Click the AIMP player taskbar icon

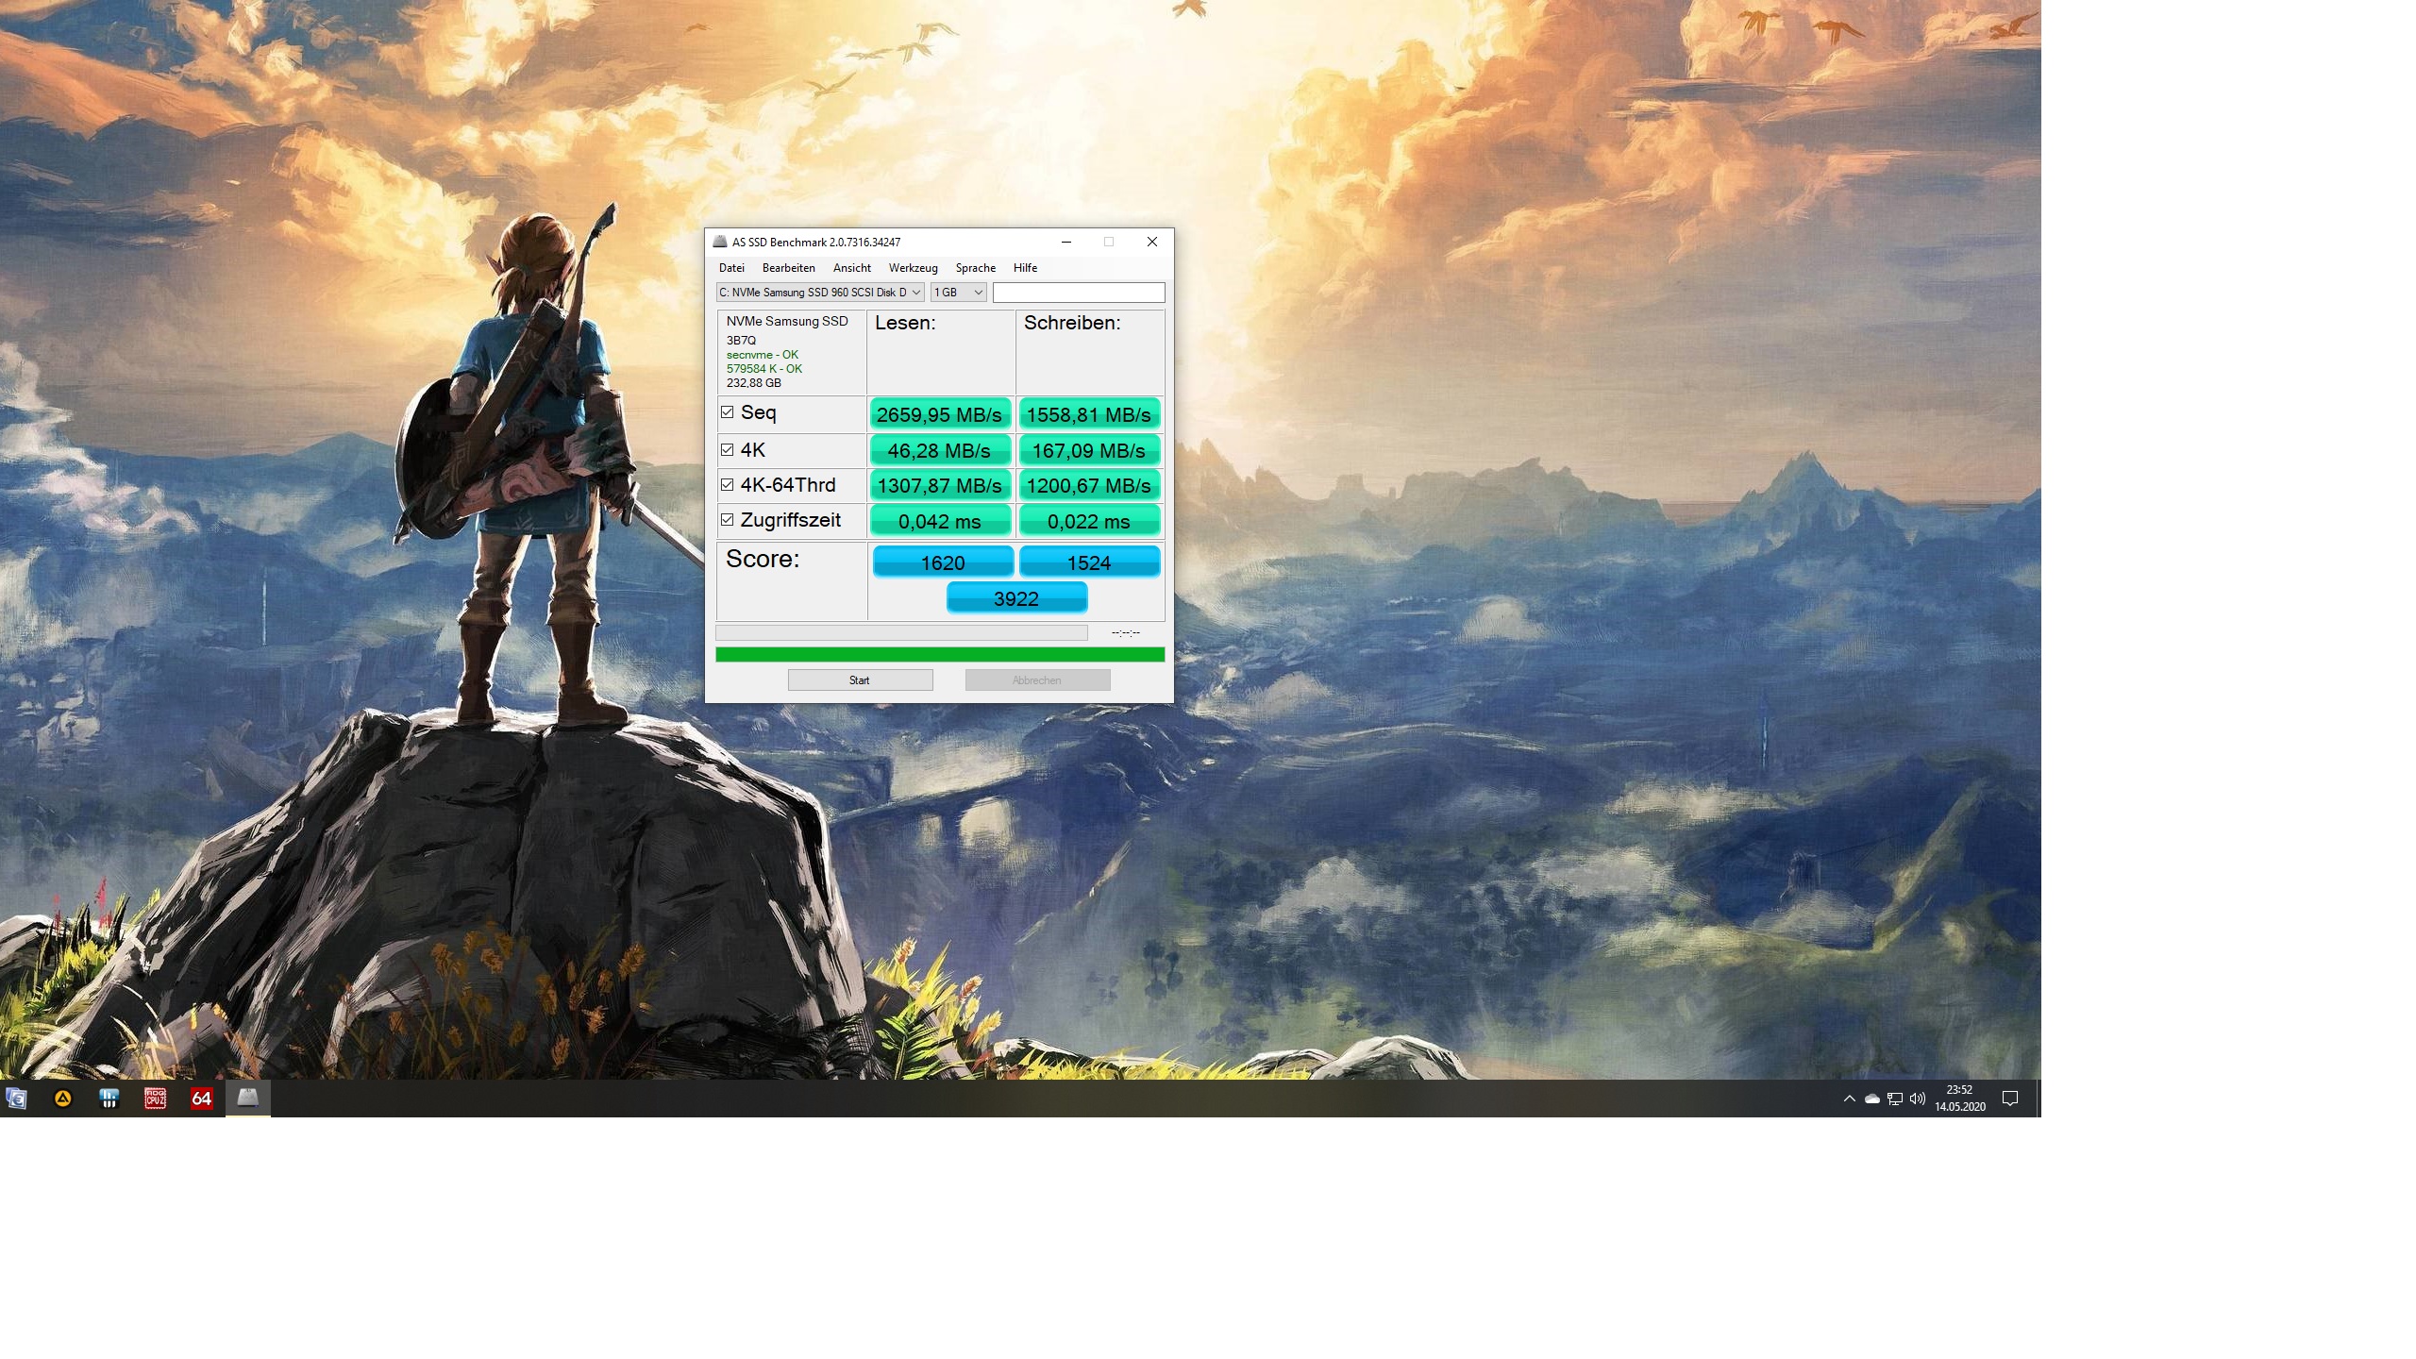(63, 1099)
